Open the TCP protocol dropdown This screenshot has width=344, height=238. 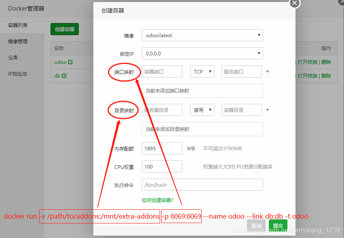(202, 72)
